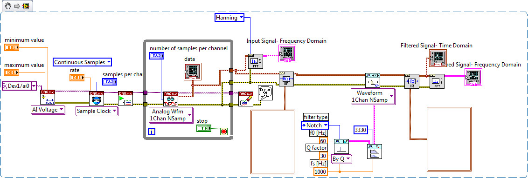
Task: Open the Notch filter type dropdown
Action: [x=314, y=125]
